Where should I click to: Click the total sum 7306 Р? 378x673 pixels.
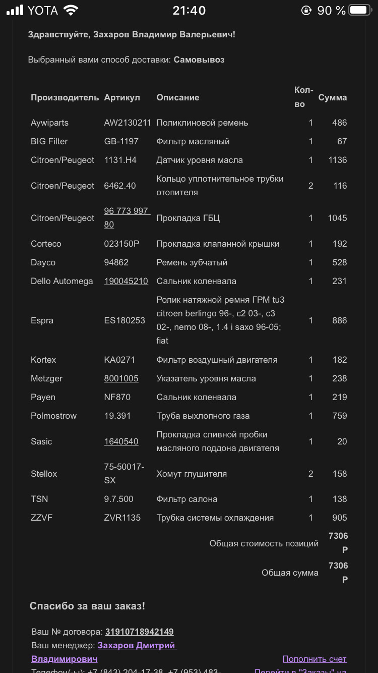pyautogui.click(x=338, y=572)
